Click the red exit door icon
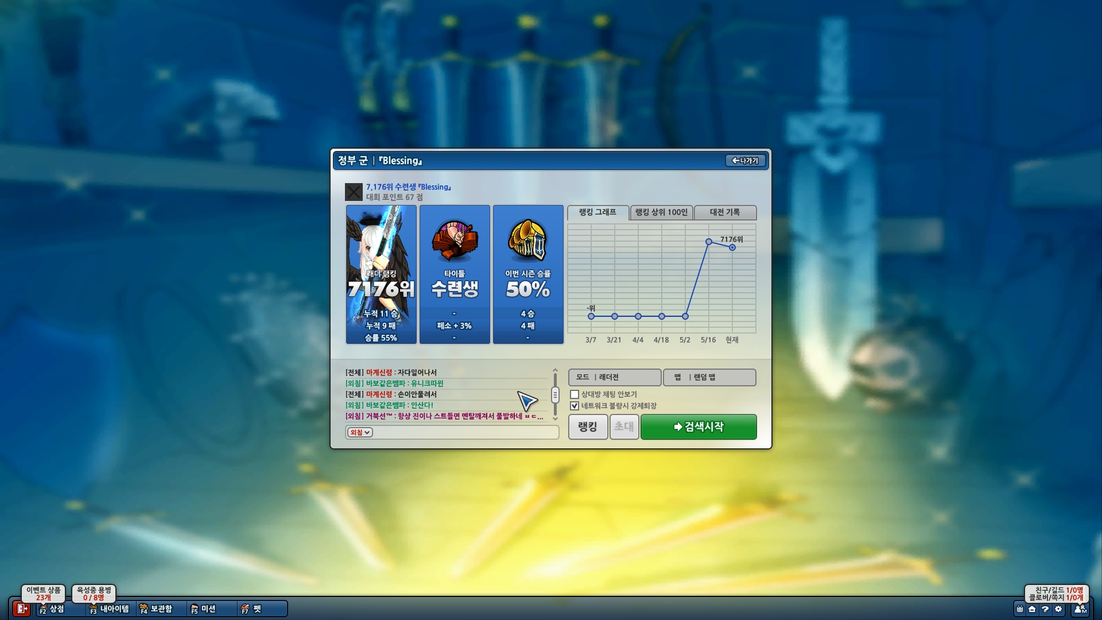Viewport: 1102px width, 620px height. click(22, 609)
